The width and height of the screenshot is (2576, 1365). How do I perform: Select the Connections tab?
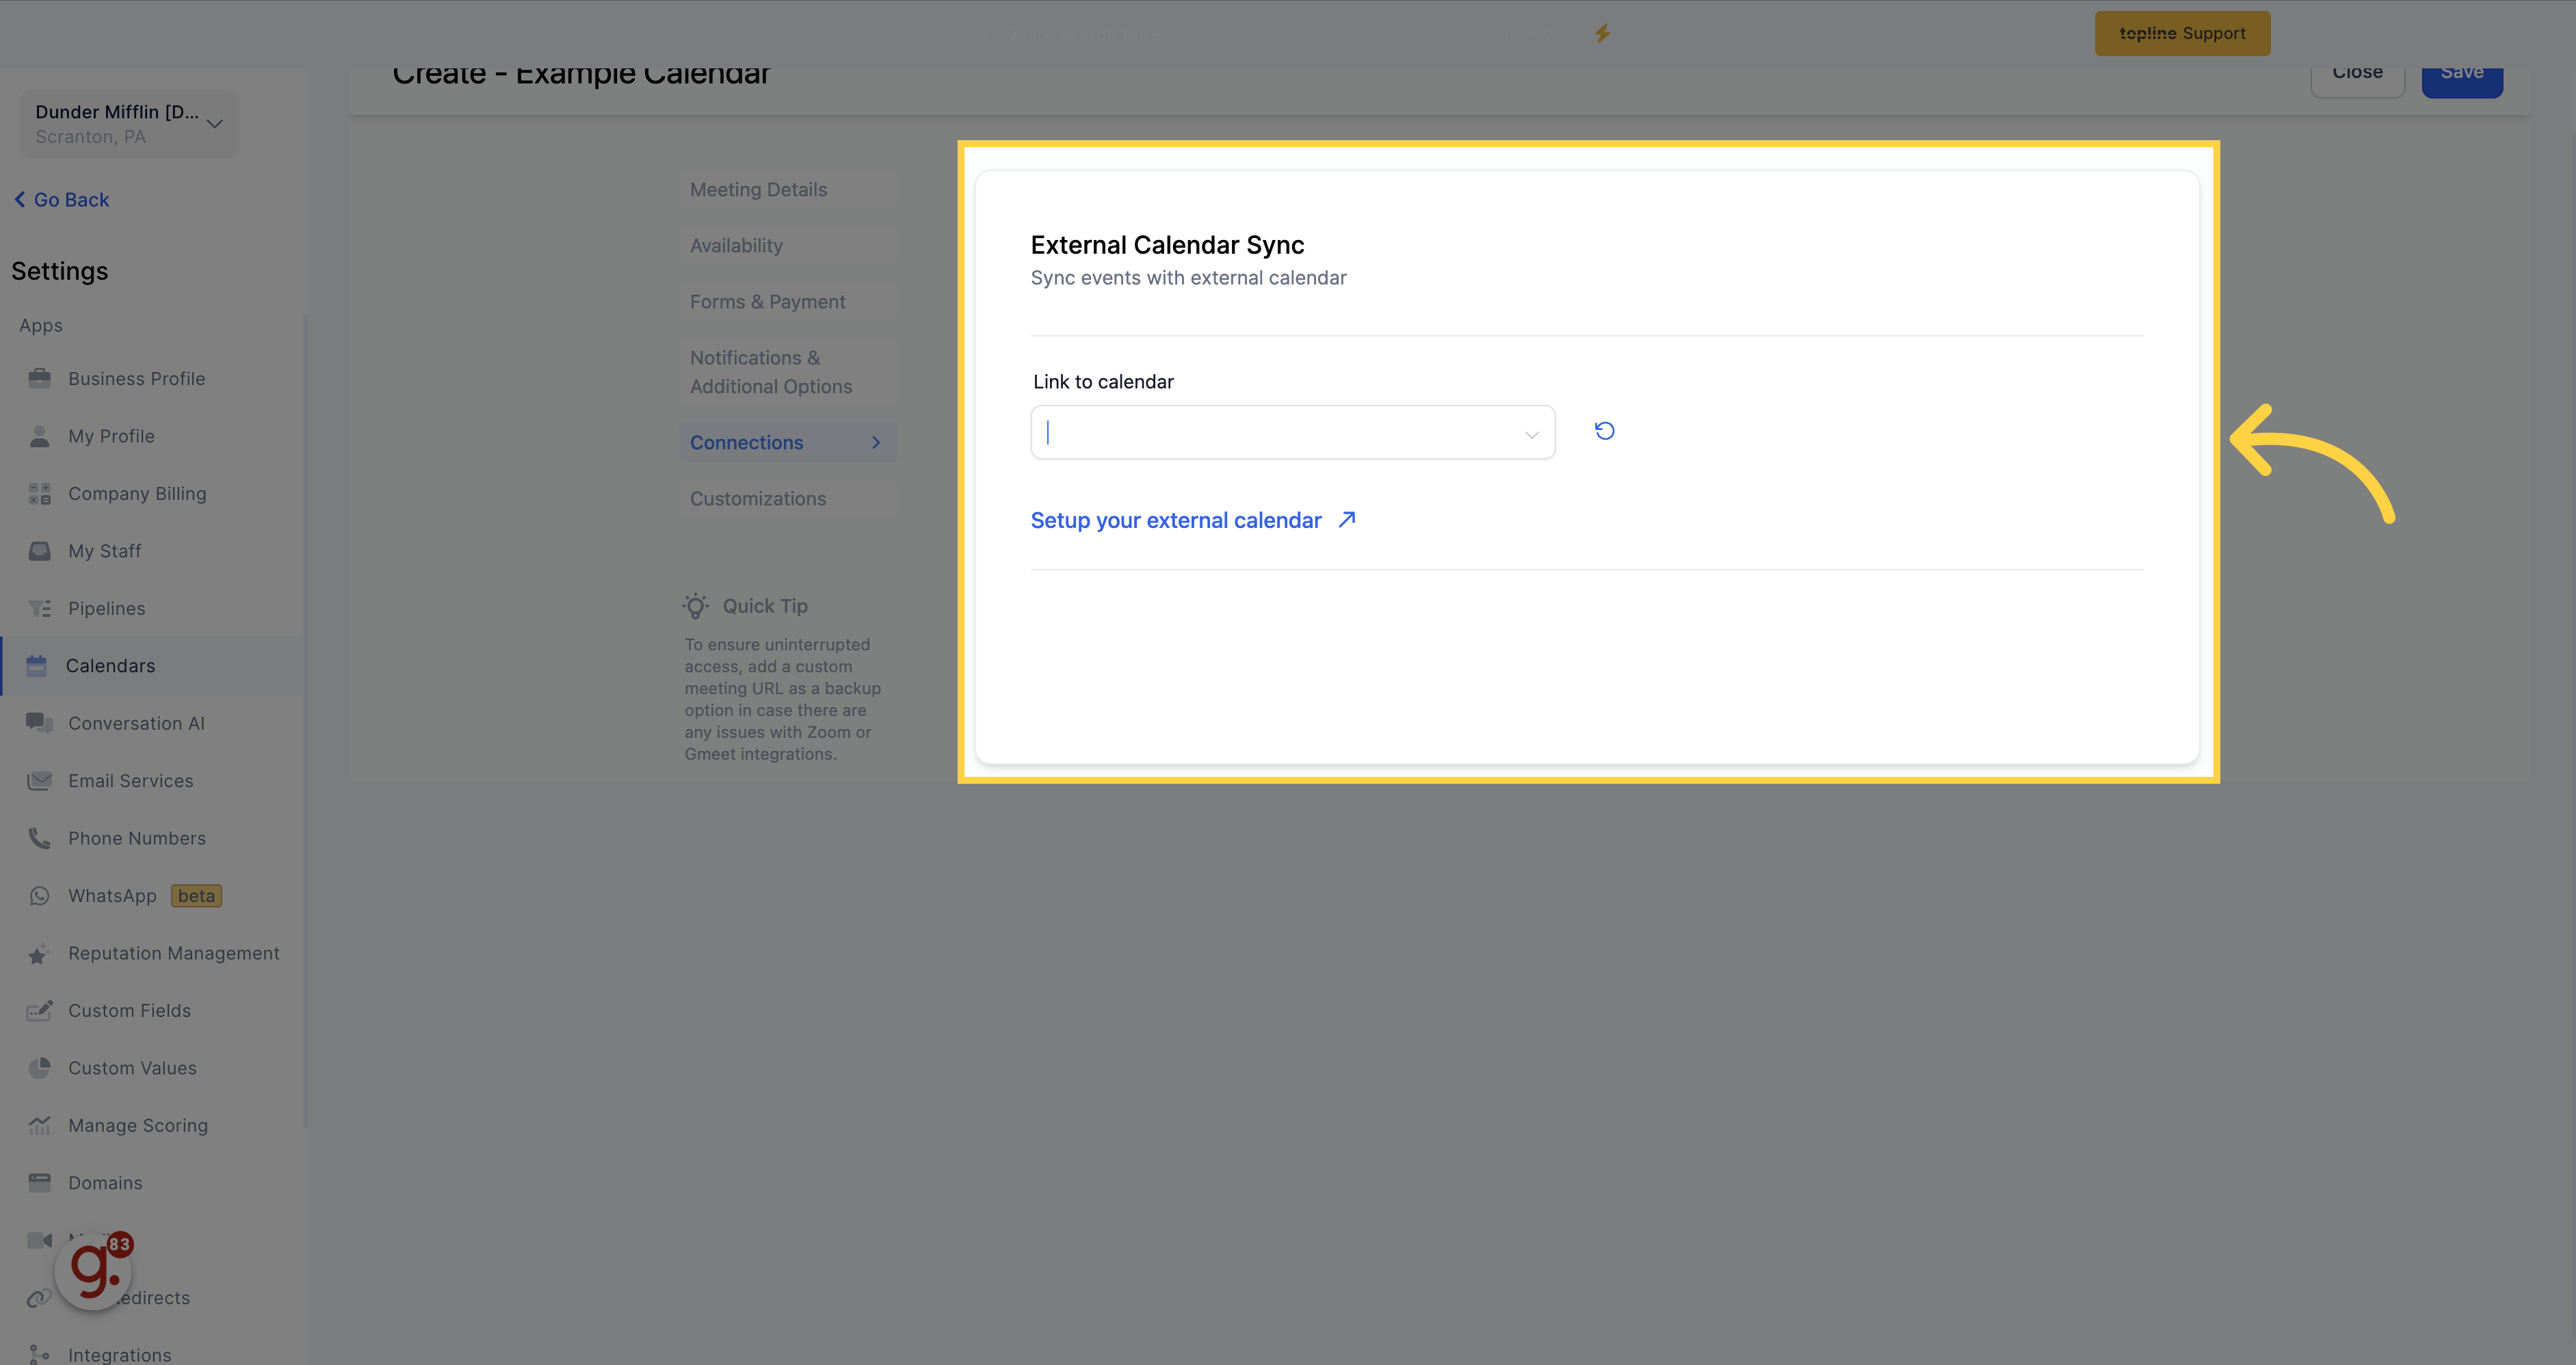click(x=788, y=443)
